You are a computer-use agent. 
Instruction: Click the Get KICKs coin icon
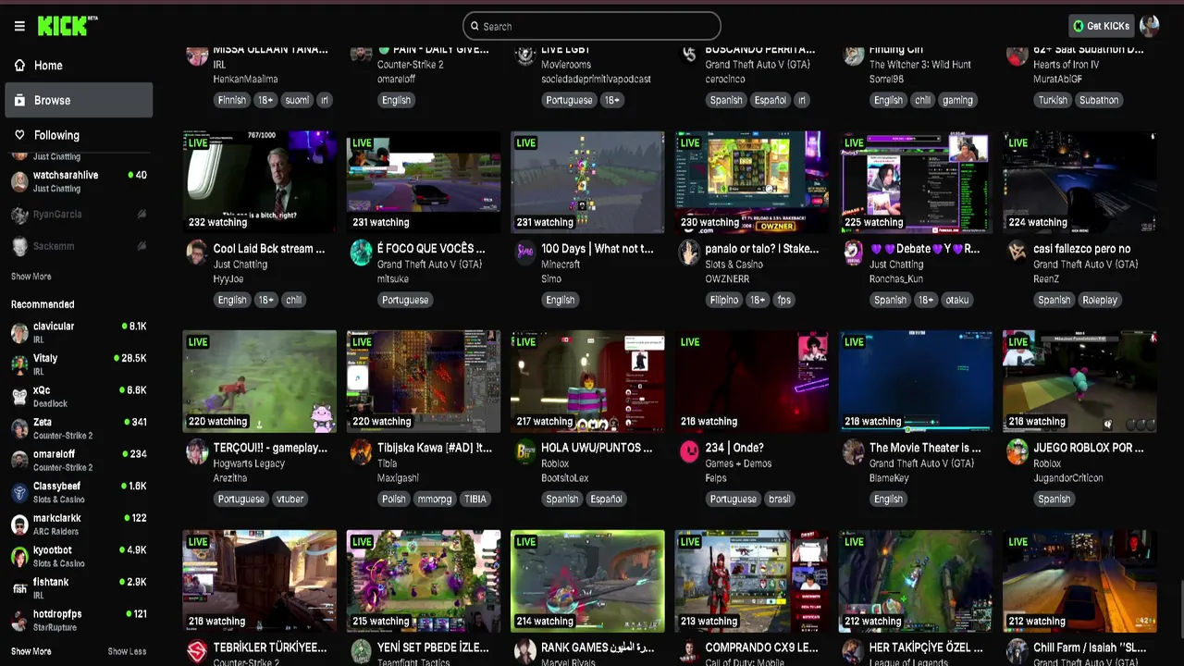pyautogui.click(x=1078, y=26)
